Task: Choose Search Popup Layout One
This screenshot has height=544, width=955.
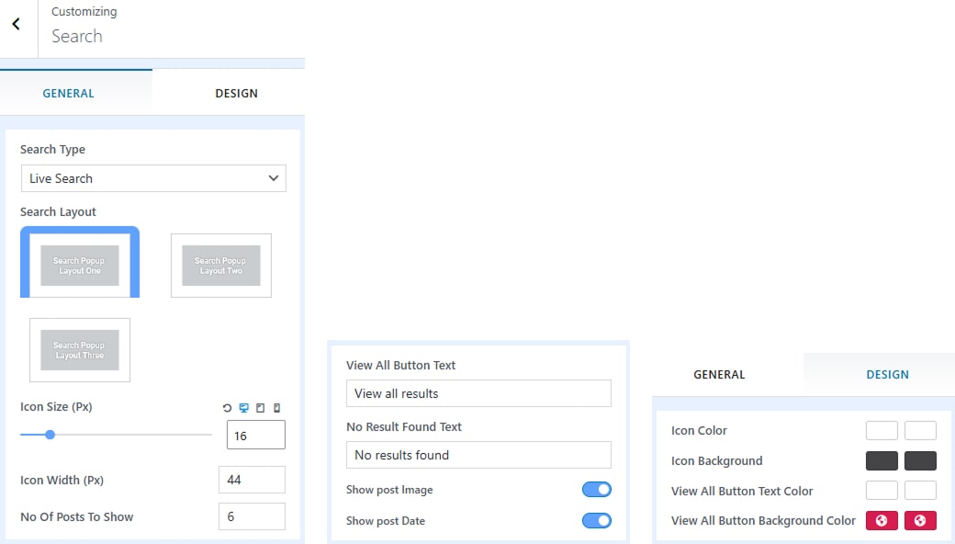Action: [80, 265]
